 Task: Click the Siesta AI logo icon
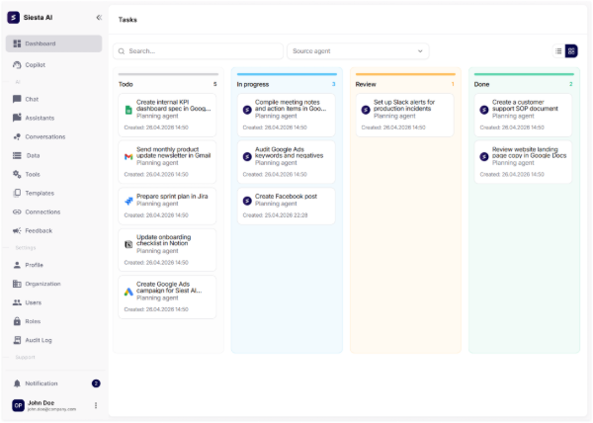[14, 18]
